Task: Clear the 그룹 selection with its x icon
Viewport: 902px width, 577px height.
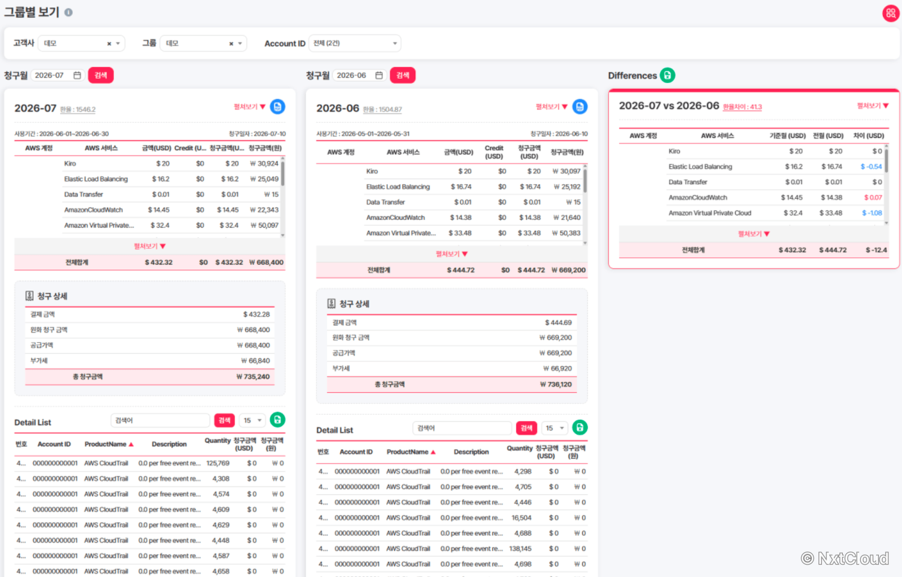Action: [x=231, y=43]
